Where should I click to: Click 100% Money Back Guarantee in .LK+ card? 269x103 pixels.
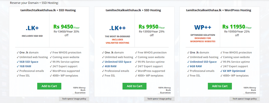[79, 90]
